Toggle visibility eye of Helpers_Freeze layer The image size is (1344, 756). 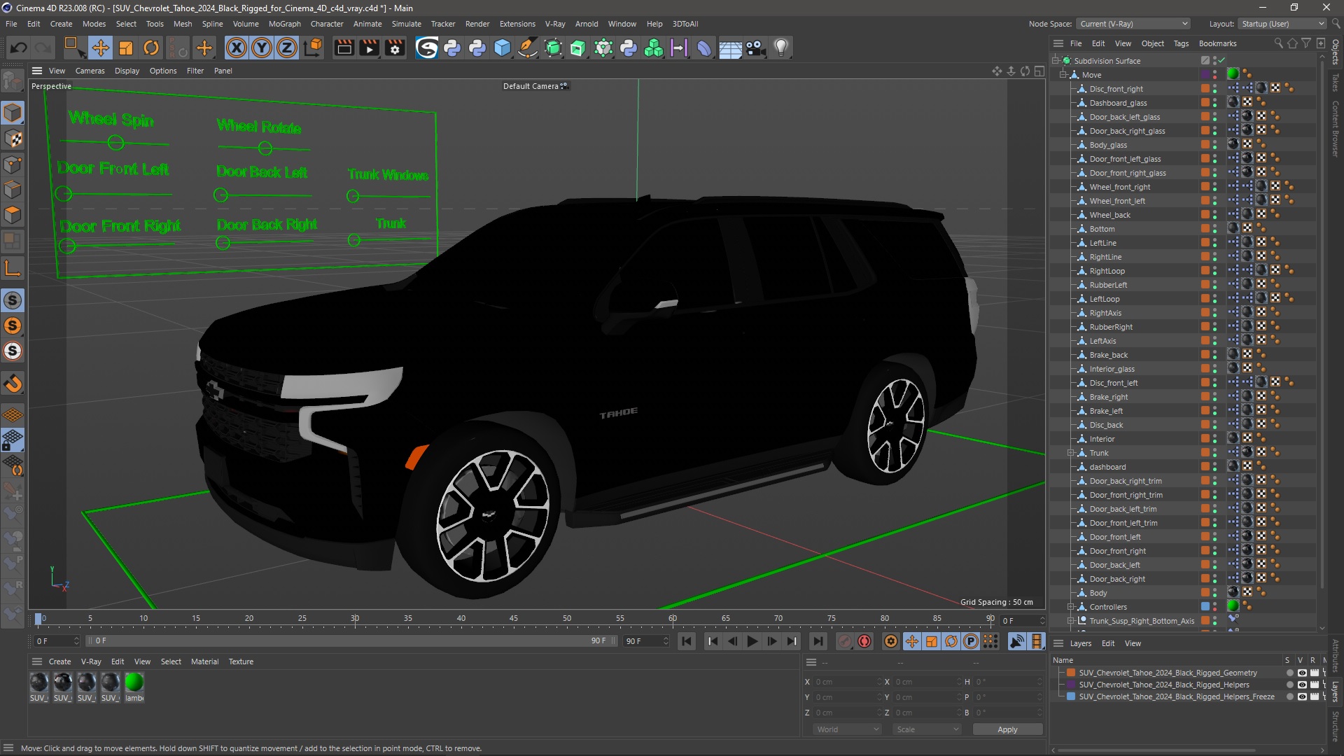[x=1301, y=696]
